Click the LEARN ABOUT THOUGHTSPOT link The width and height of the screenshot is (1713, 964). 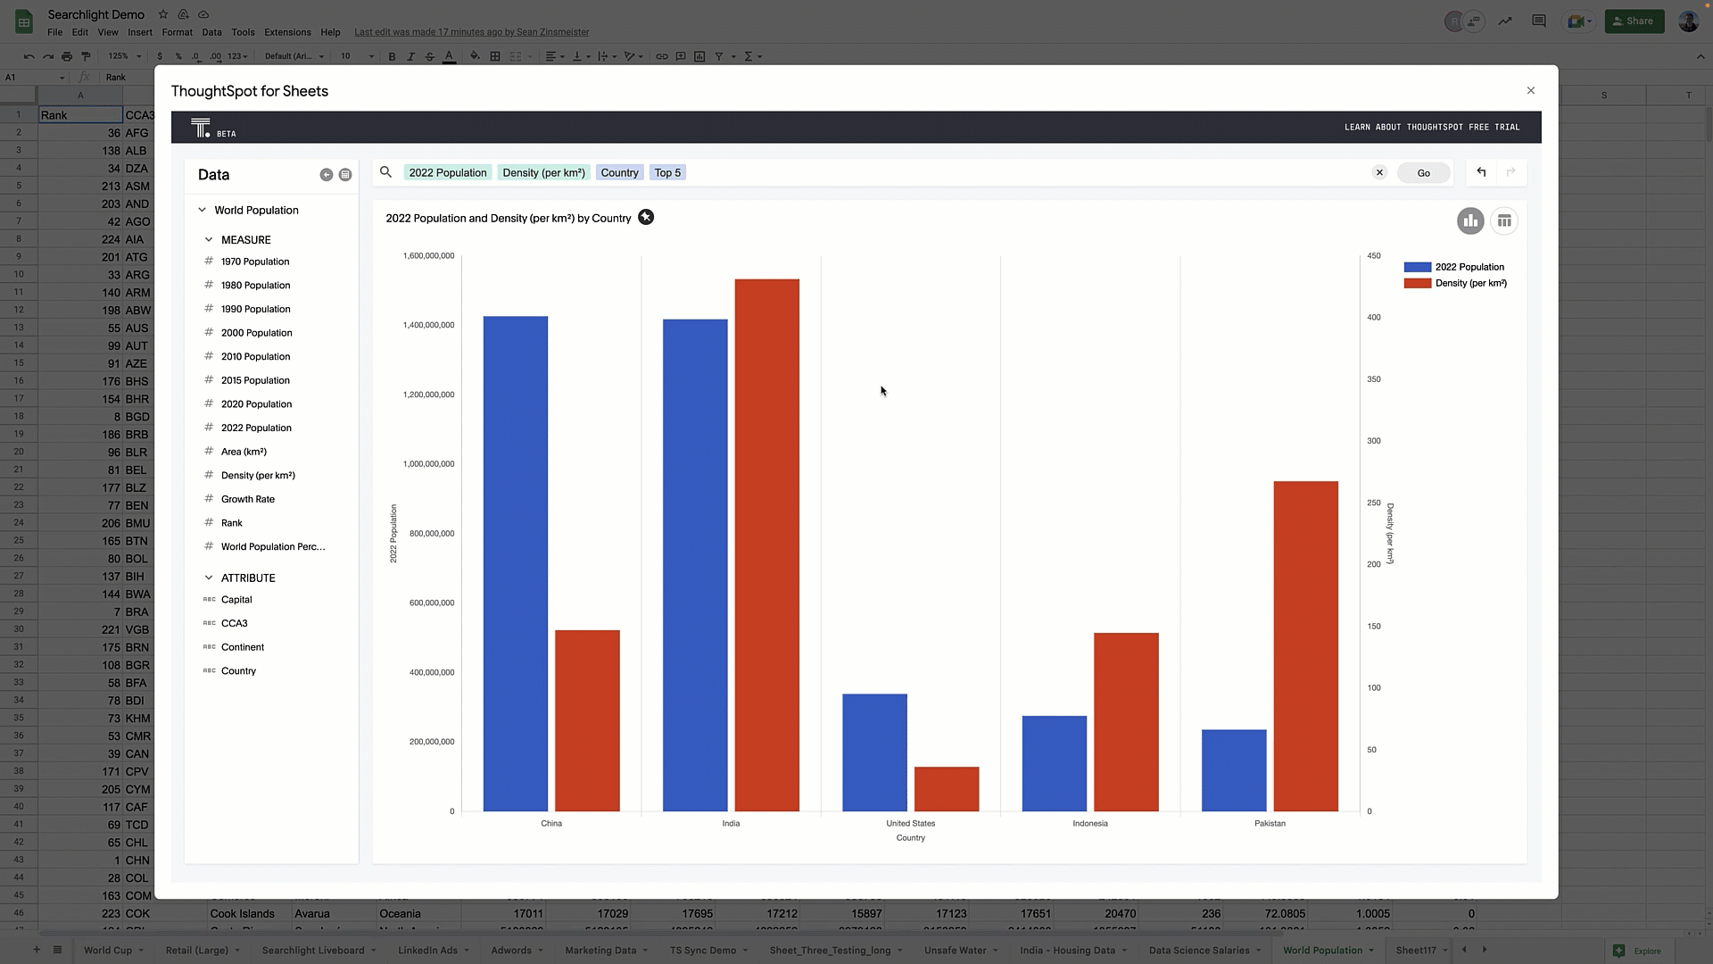pyautogui.click(x=1406, y=126)
